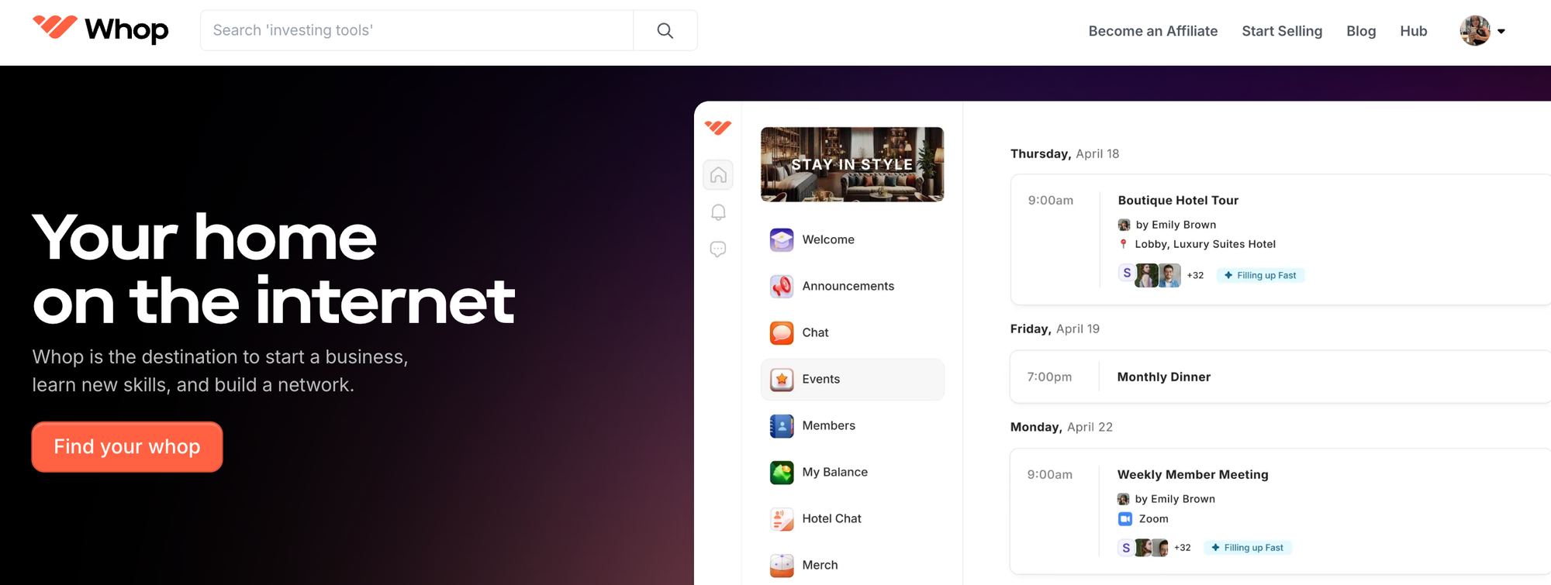The width and height of the screenshot is (1551, 585).
Task: Click Emily Brown avatar on Weekly Member Meeting
Action: [x=1123, y=499]
